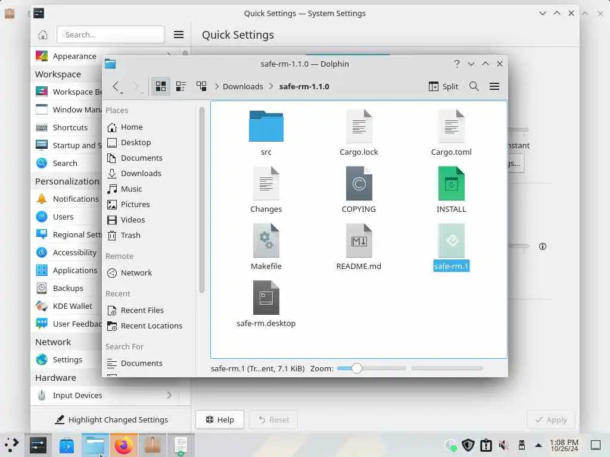Click the safe-rm-1.1.0 breadcrumb segment
This screenshot has height=457, width=610.
point(304,86)
